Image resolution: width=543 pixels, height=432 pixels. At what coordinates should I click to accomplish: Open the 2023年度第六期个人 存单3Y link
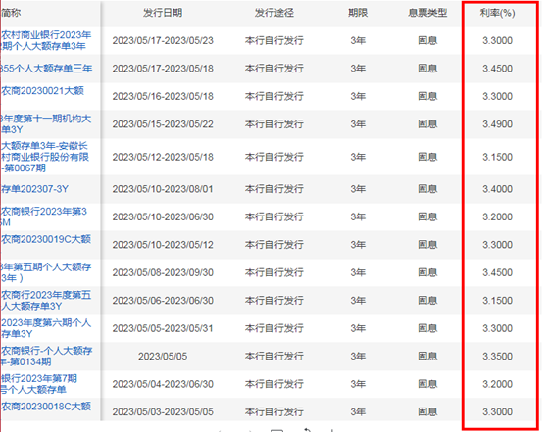(x=46, y=328)
